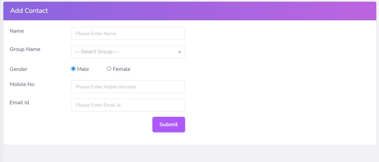This screenshot has height=162, width=379.
Task: Click the Please Enter Email Id placeholder
Action: pos(98,105)
